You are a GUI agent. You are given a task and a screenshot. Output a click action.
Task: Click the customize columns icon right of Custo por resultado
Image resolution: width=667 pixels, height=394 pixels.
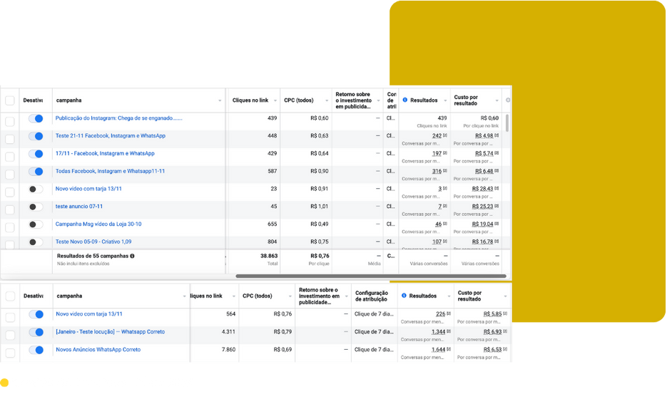click(x=508, y=100)
